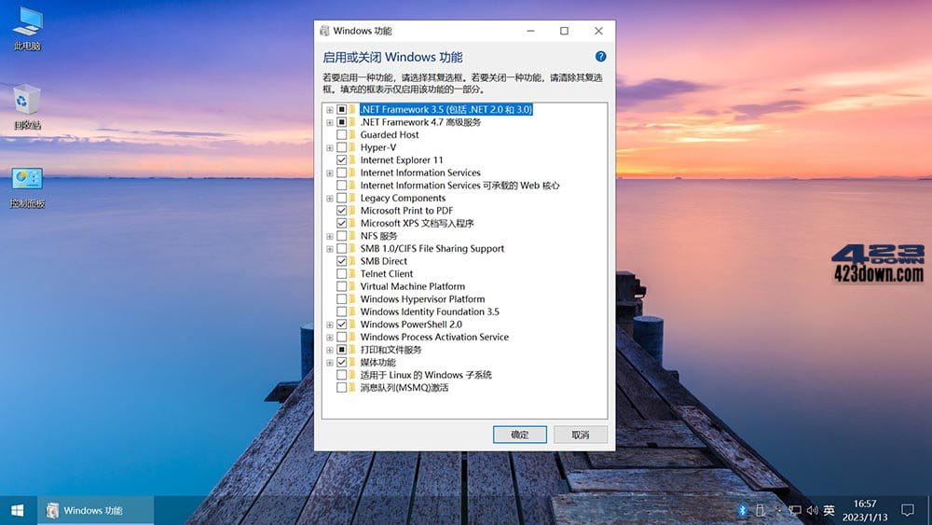Click the blue help question mark icon
This screenshot has width=932, height=525.
600,57
